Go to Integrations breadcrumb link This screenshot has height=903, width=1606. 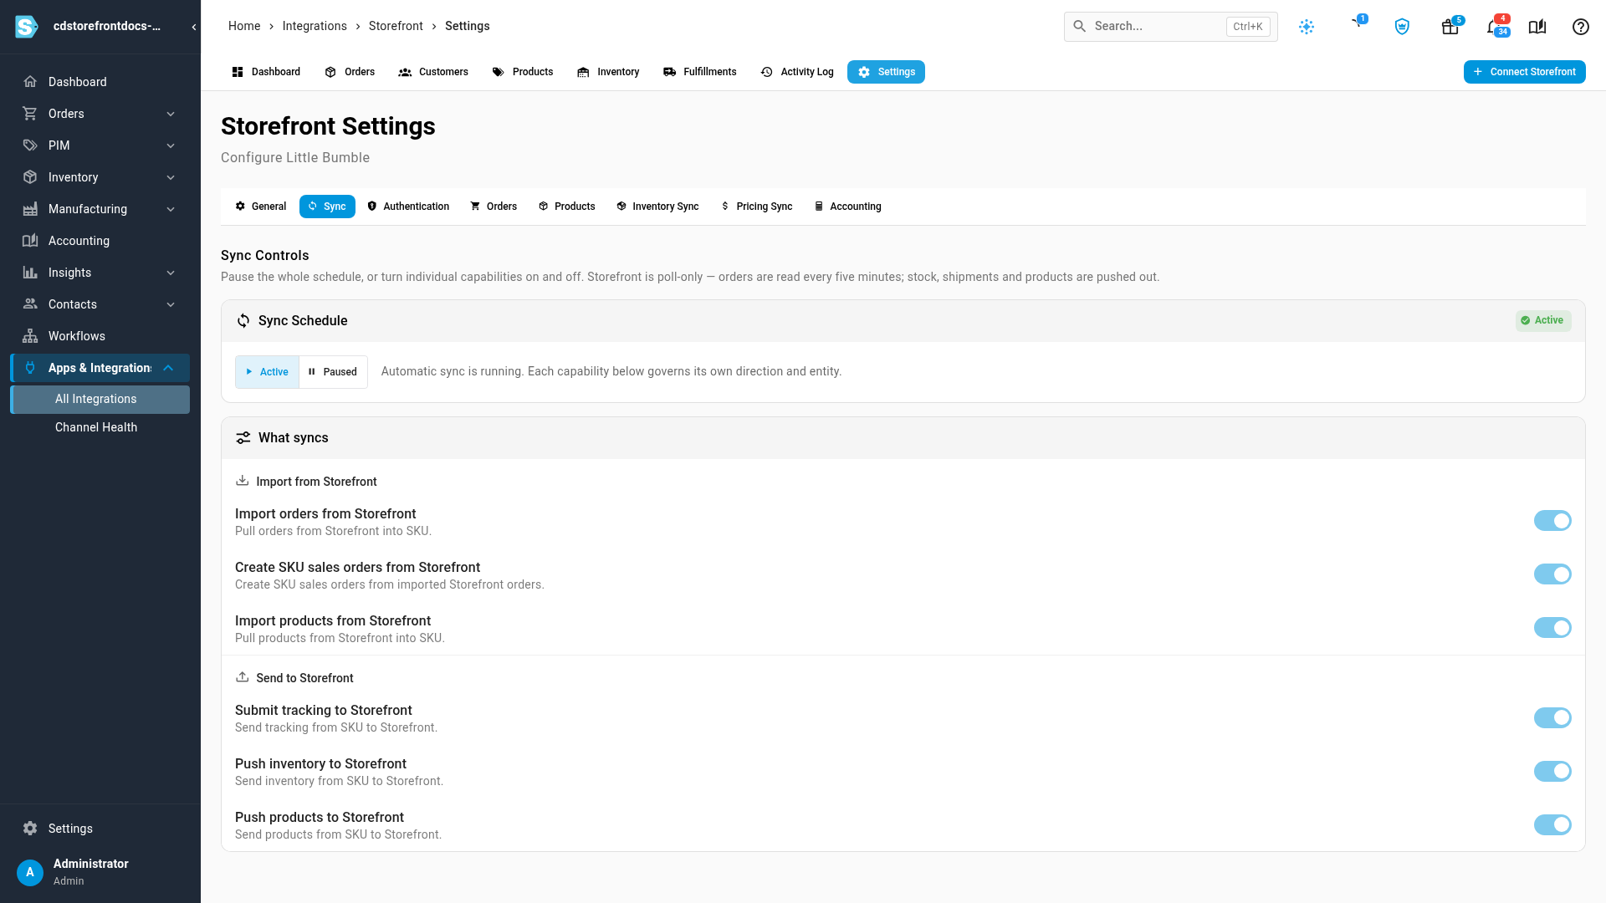point(315,26)
